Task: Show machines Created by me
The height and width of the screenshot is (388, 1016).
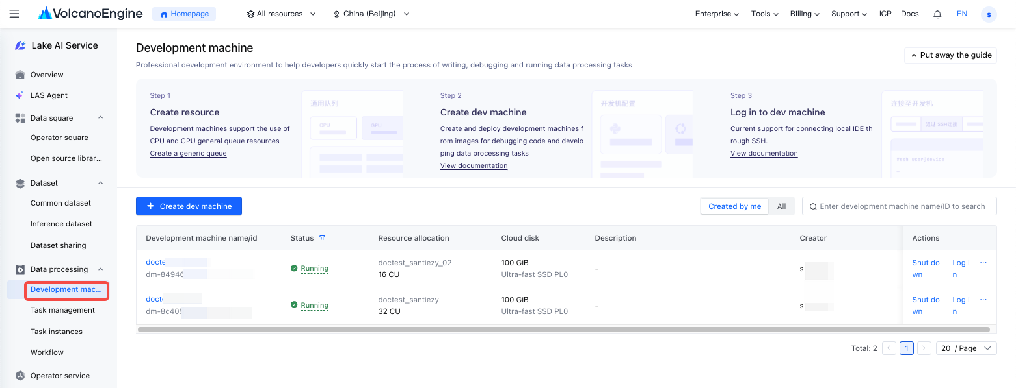Action: click(x=734, y=206)
